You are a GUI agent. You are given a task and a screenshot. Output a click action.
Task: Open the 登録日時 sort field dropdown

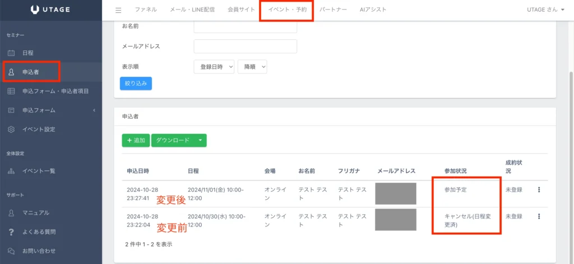click(x=214, y=67)
